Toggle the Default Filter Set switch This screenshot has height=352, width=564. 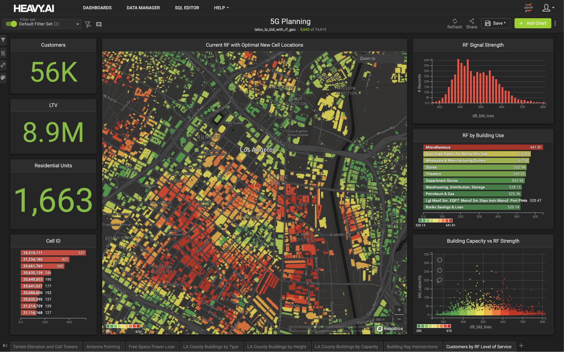11,24
